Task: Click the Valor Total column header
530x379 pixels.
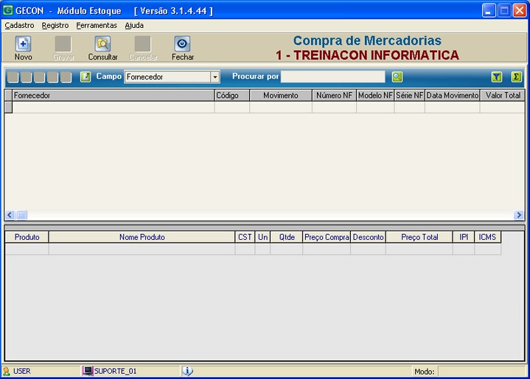Action: 502,96
